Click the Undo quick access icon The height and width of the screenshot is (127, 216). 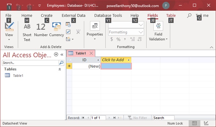[18, 6]
